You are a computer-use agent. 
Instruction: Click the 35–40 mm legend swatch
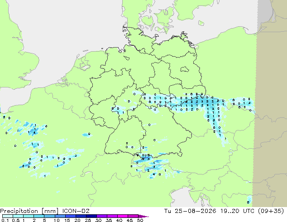click(112, 216)
